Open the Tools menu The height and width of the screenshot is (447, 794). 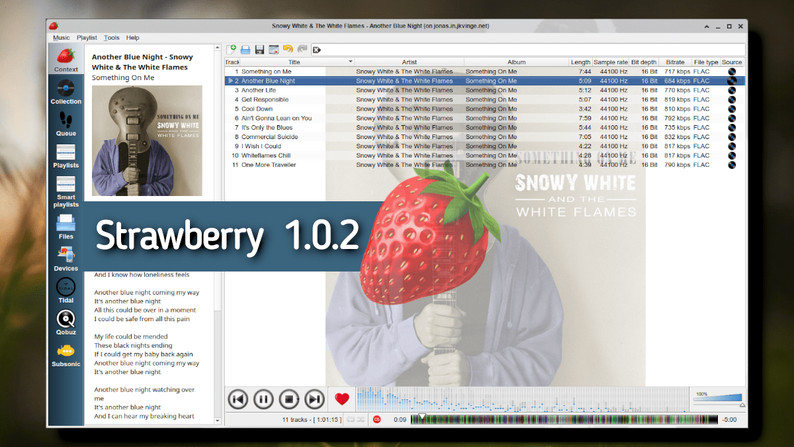(111, 38)
